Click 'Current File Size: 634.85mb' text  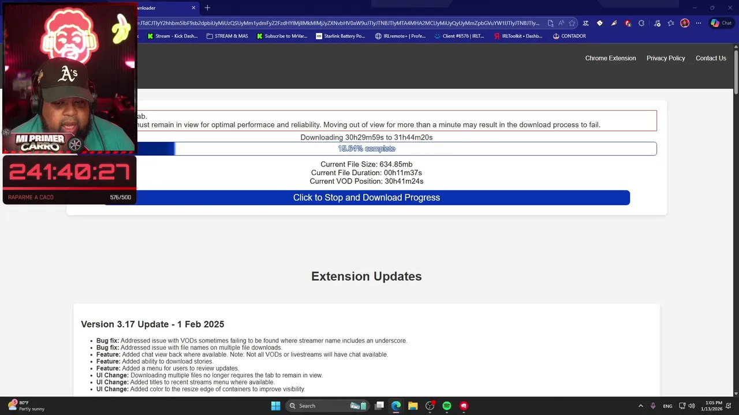click(x=367, y=164)
